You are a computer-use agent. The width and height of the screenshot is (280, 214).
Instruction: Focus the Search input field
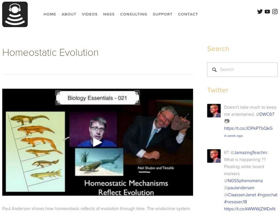coord(247,70)
